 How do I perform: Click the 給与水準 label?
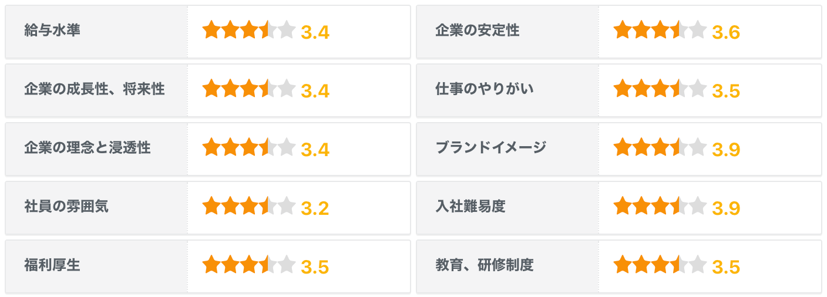coord(52,30)
